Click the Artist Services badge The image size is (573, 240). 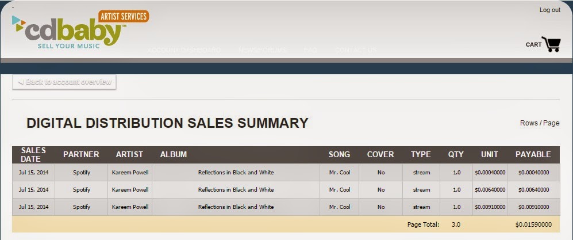click(x=124, y=16)
